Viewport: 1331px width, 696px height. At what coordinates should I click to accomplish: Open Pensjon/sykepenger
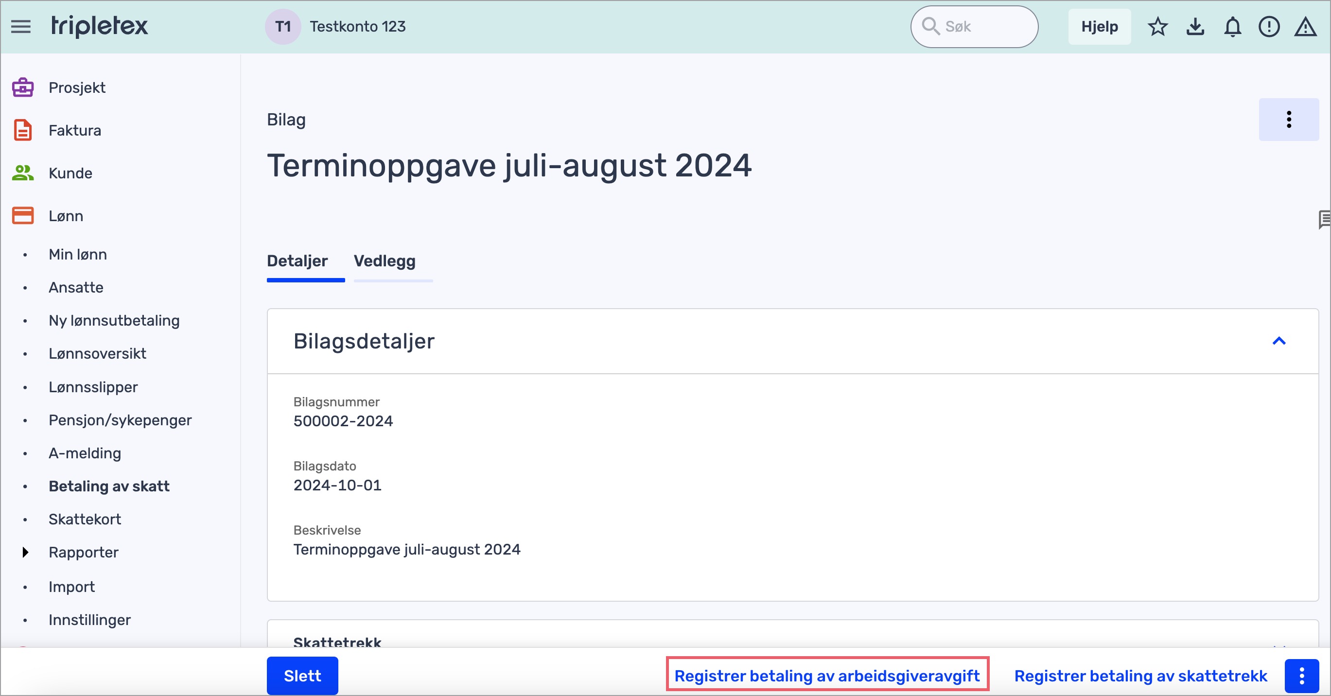(x=120, y=420)
